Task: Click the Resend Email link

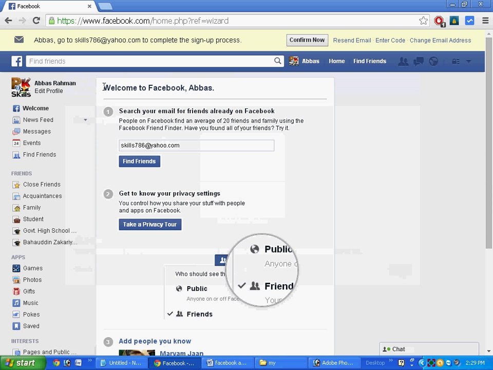Action: (x=352, y=40)
